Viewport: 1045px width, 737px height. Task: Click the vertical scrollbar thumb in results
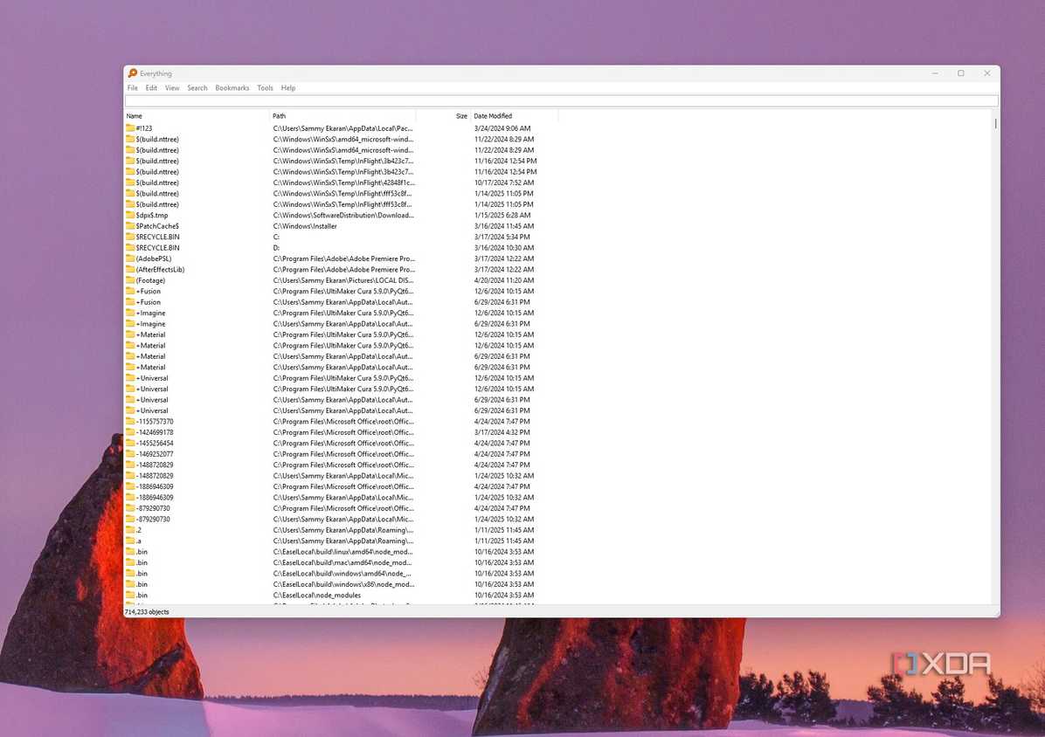coord(996,124)
